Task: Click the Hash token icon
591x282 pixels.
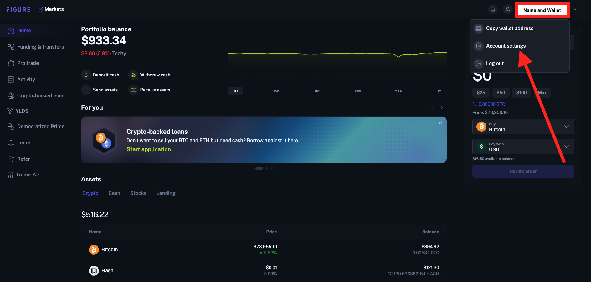Action: click(94, 270)
